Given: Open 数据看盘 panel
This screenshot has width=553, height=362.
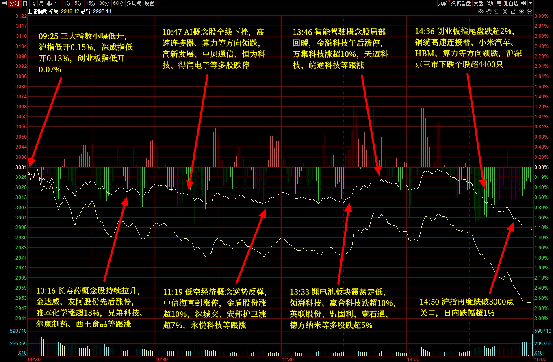Looking at the screenshot, I should coord(461,3).
